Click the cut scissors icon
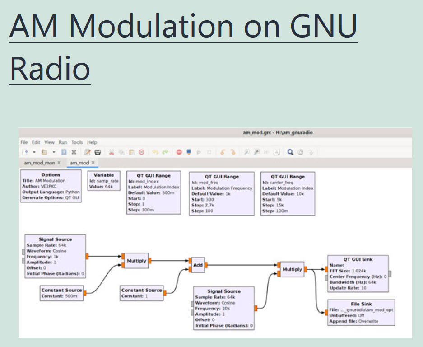423x347 pixels. coord(112,152)
